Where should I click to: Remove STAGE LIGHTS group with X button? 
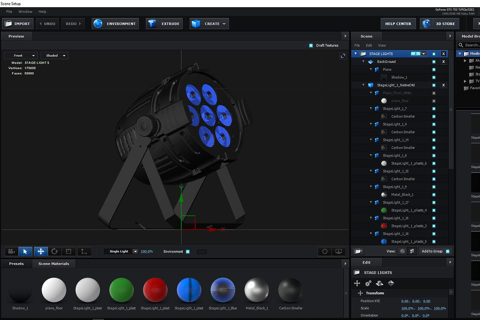point(443,54)
